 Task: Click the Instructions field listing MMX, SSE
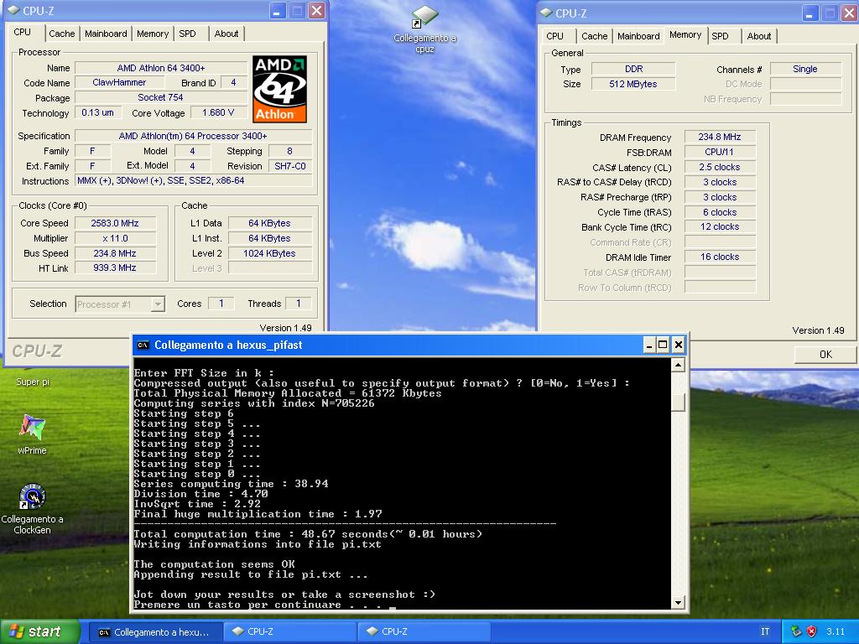[x=194, y=181]
